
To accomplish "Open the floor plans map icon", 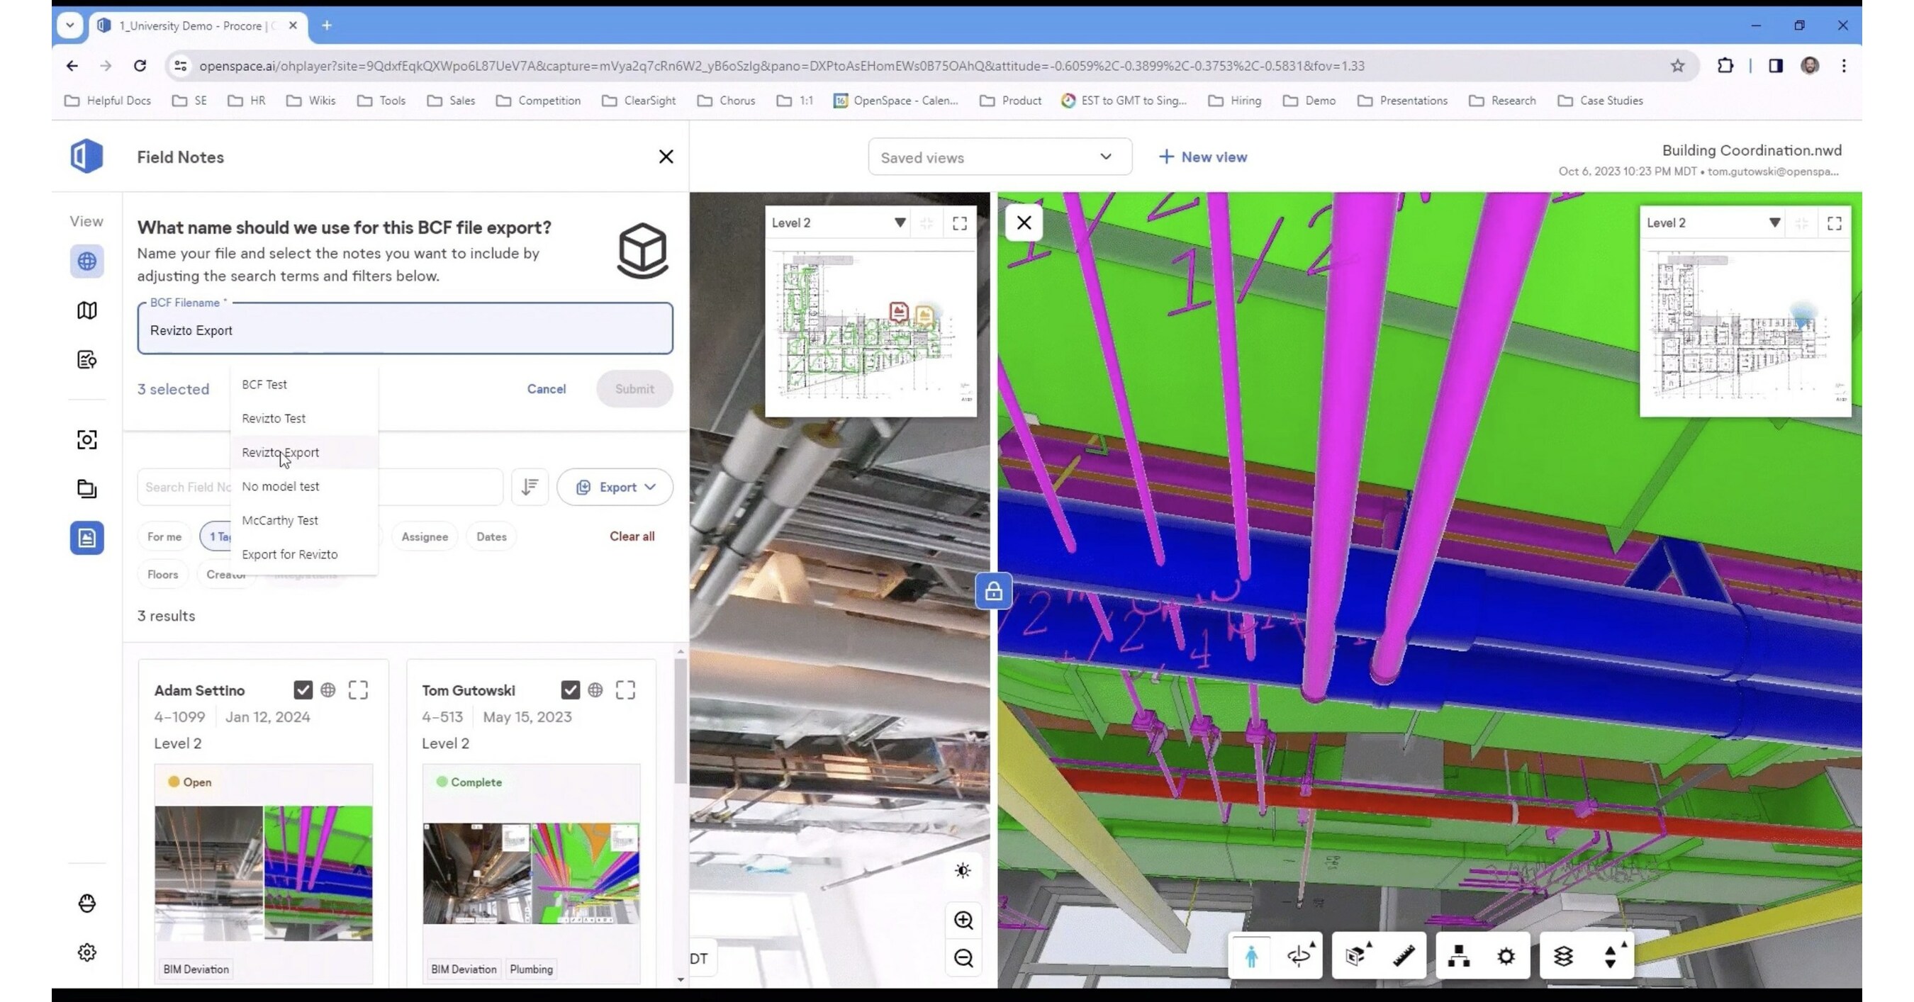I will click(x=87, y=310).
